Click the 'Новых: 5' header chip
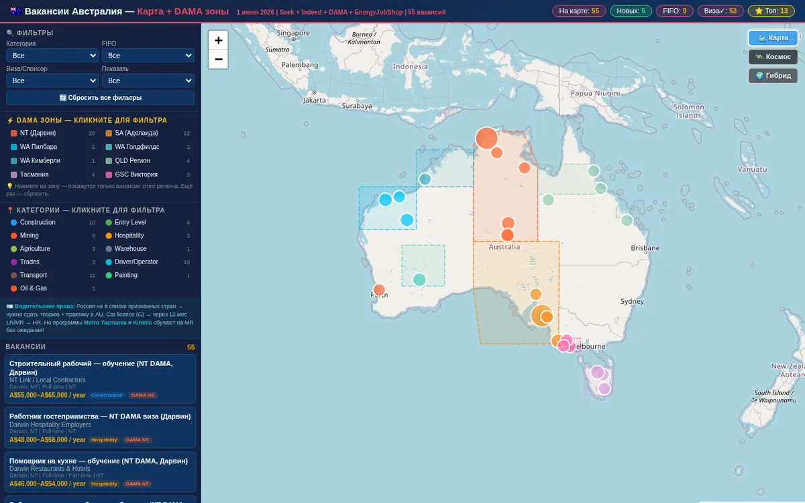 click(x=631, y=11)
